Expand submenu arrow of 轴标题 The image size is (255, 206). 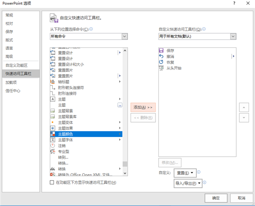pyautogui.click(x=120, y=82)
